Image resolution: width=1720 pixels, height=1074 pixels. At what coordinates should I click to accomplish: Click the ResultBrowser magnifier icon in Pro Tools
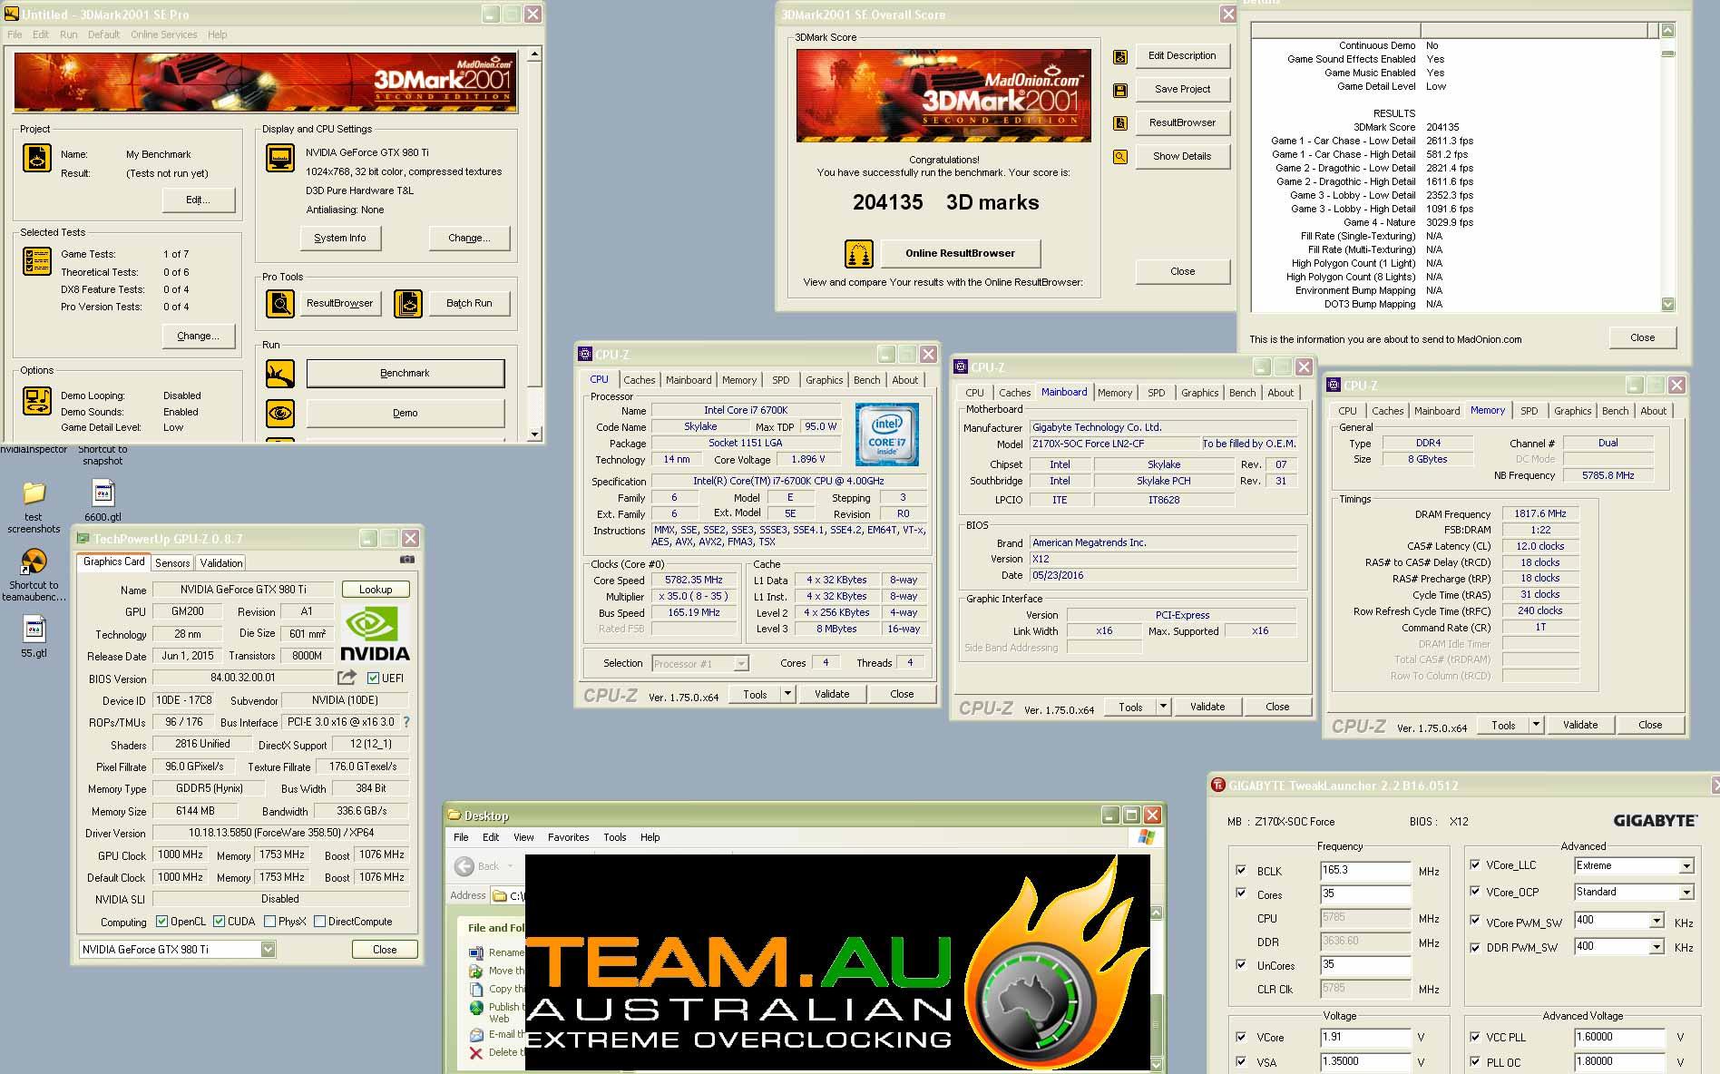coord(279,303)
